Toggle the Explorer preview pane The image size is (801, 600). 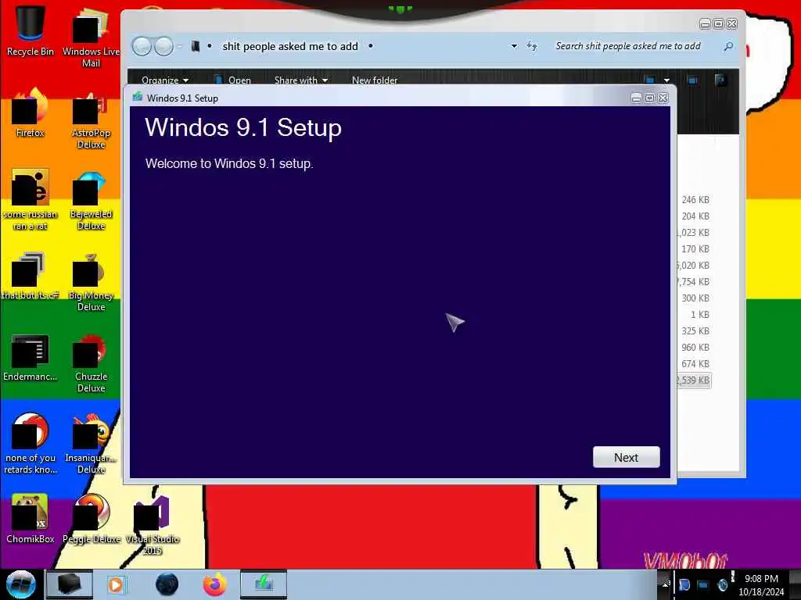pyautogui.click(x=693, y=80)
